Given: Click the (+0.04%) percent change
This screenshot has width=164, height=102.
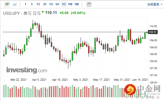Looking at the screenshot, I should pyautogui.click(x=78, y=13).
